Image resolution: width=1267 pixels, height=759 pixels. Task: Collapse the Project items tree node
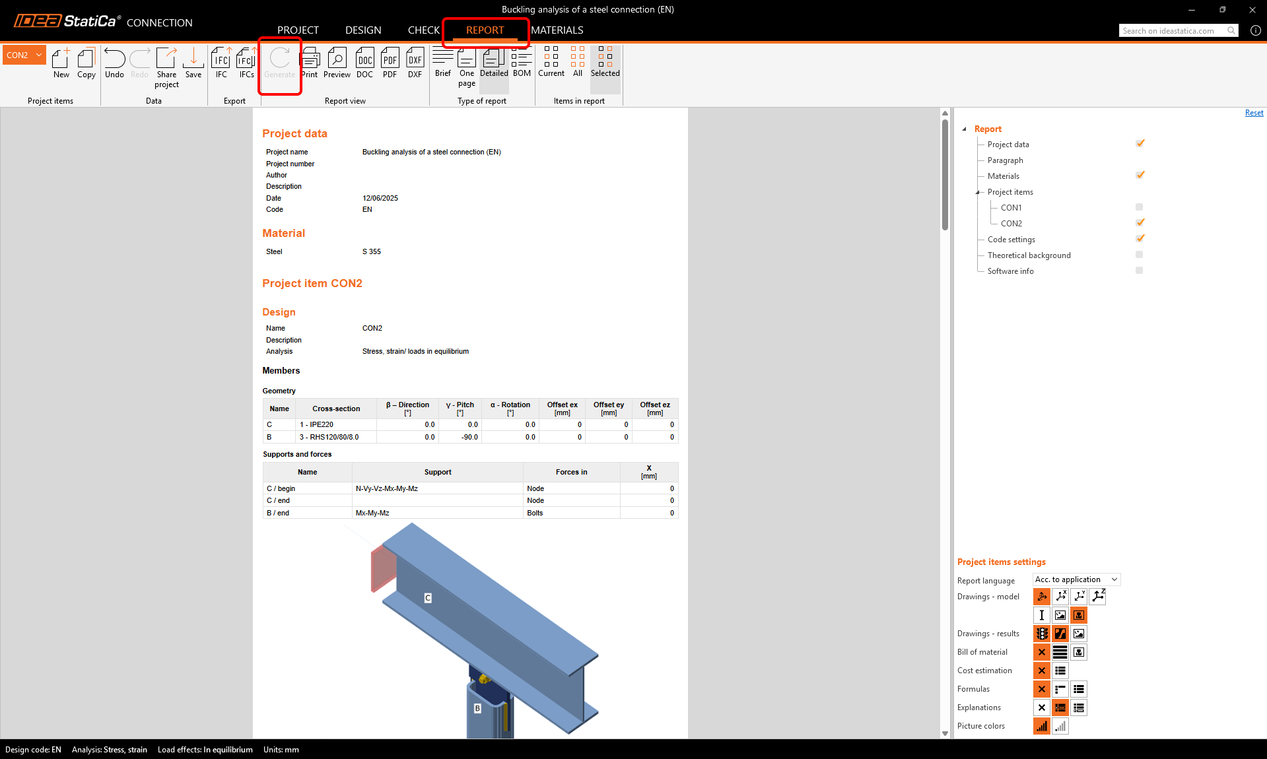pos(978,192)
